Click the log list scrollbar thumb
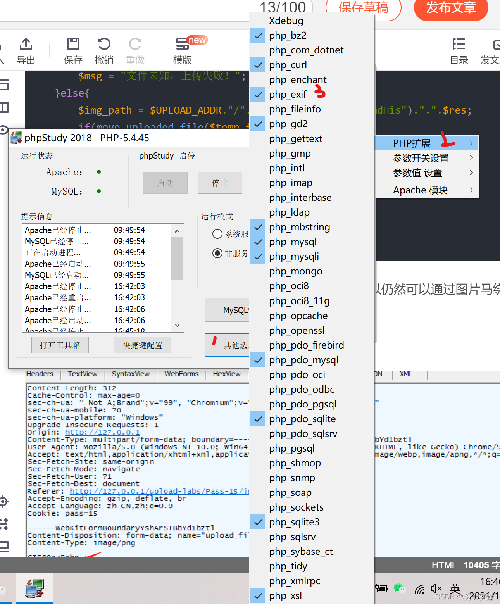Viewport: 500px width, 604px height. 177,259
